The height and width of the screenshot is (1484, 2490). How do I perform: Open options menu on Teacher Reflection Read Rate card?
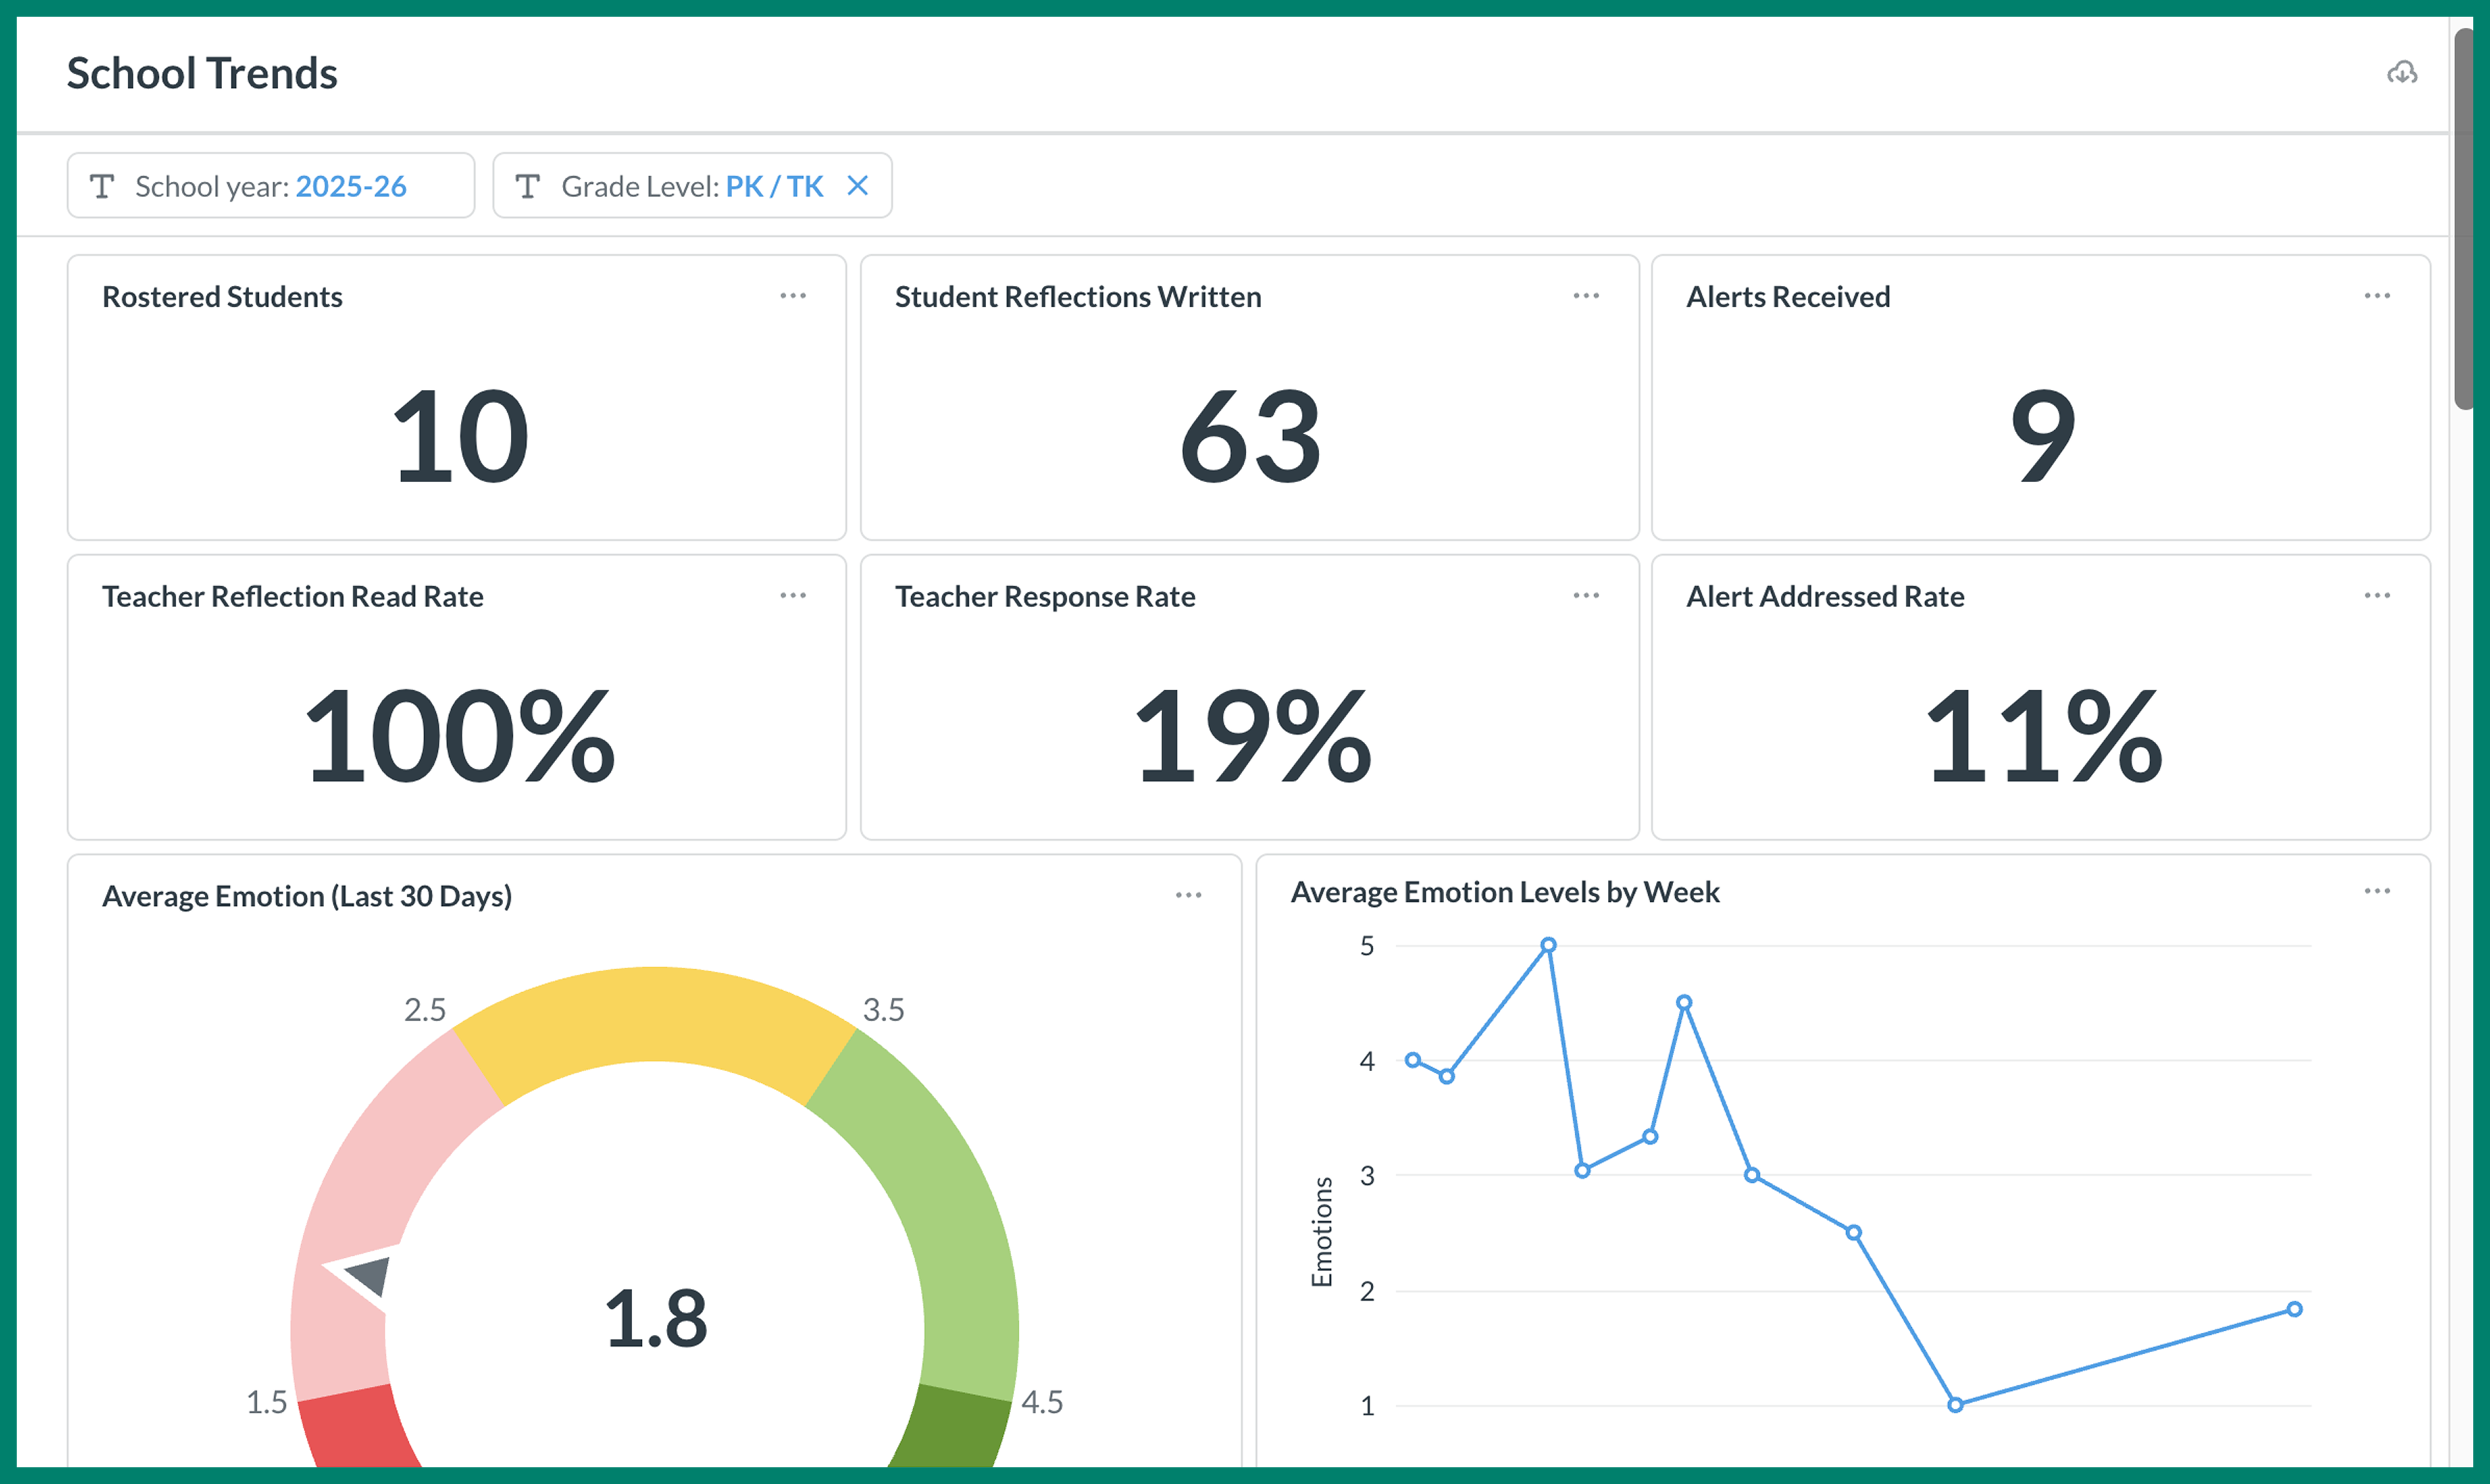click(792, 595)
